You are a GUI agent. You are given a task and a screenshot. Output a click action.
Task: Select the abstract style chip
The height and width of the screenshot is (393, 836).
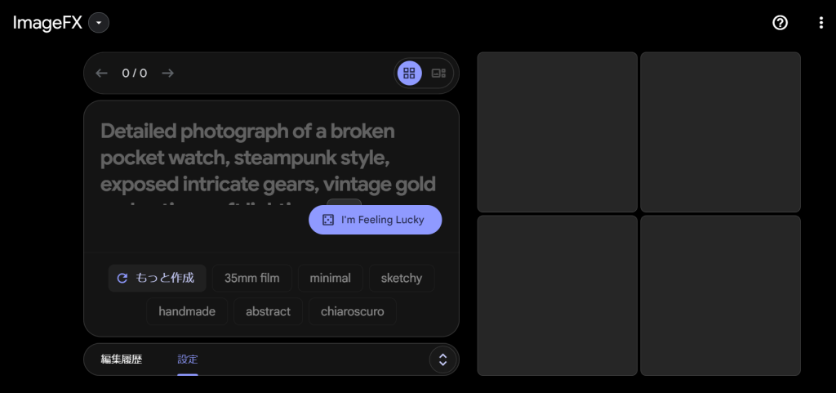[268, 311]
